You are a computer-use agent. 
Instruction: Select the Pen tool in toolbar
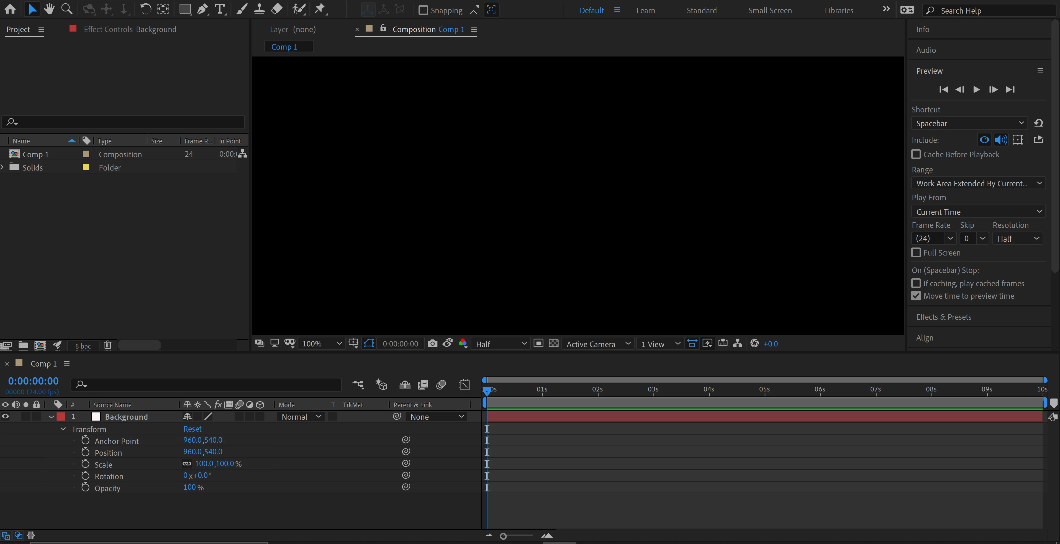202,9
